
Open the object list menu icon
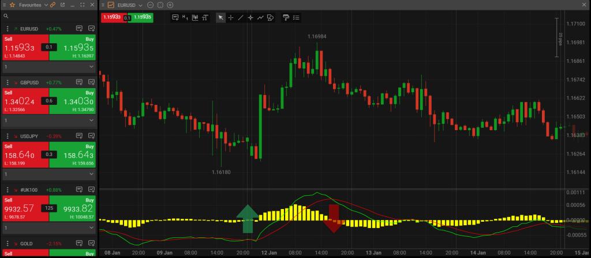296,18
